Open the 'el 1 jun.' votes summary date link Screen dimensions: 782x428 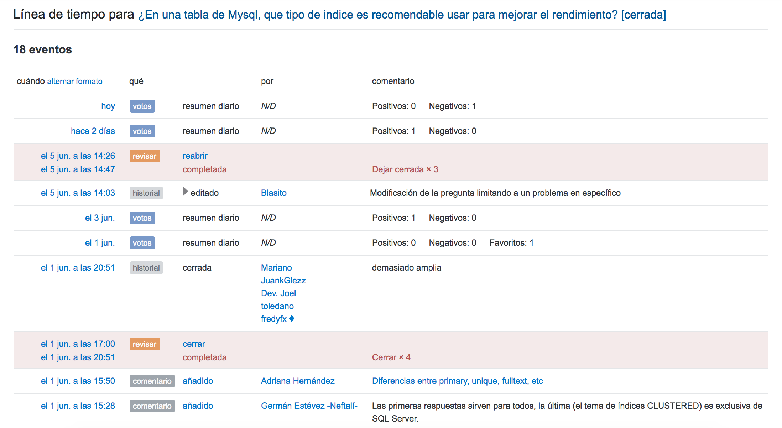click(100, 243)
